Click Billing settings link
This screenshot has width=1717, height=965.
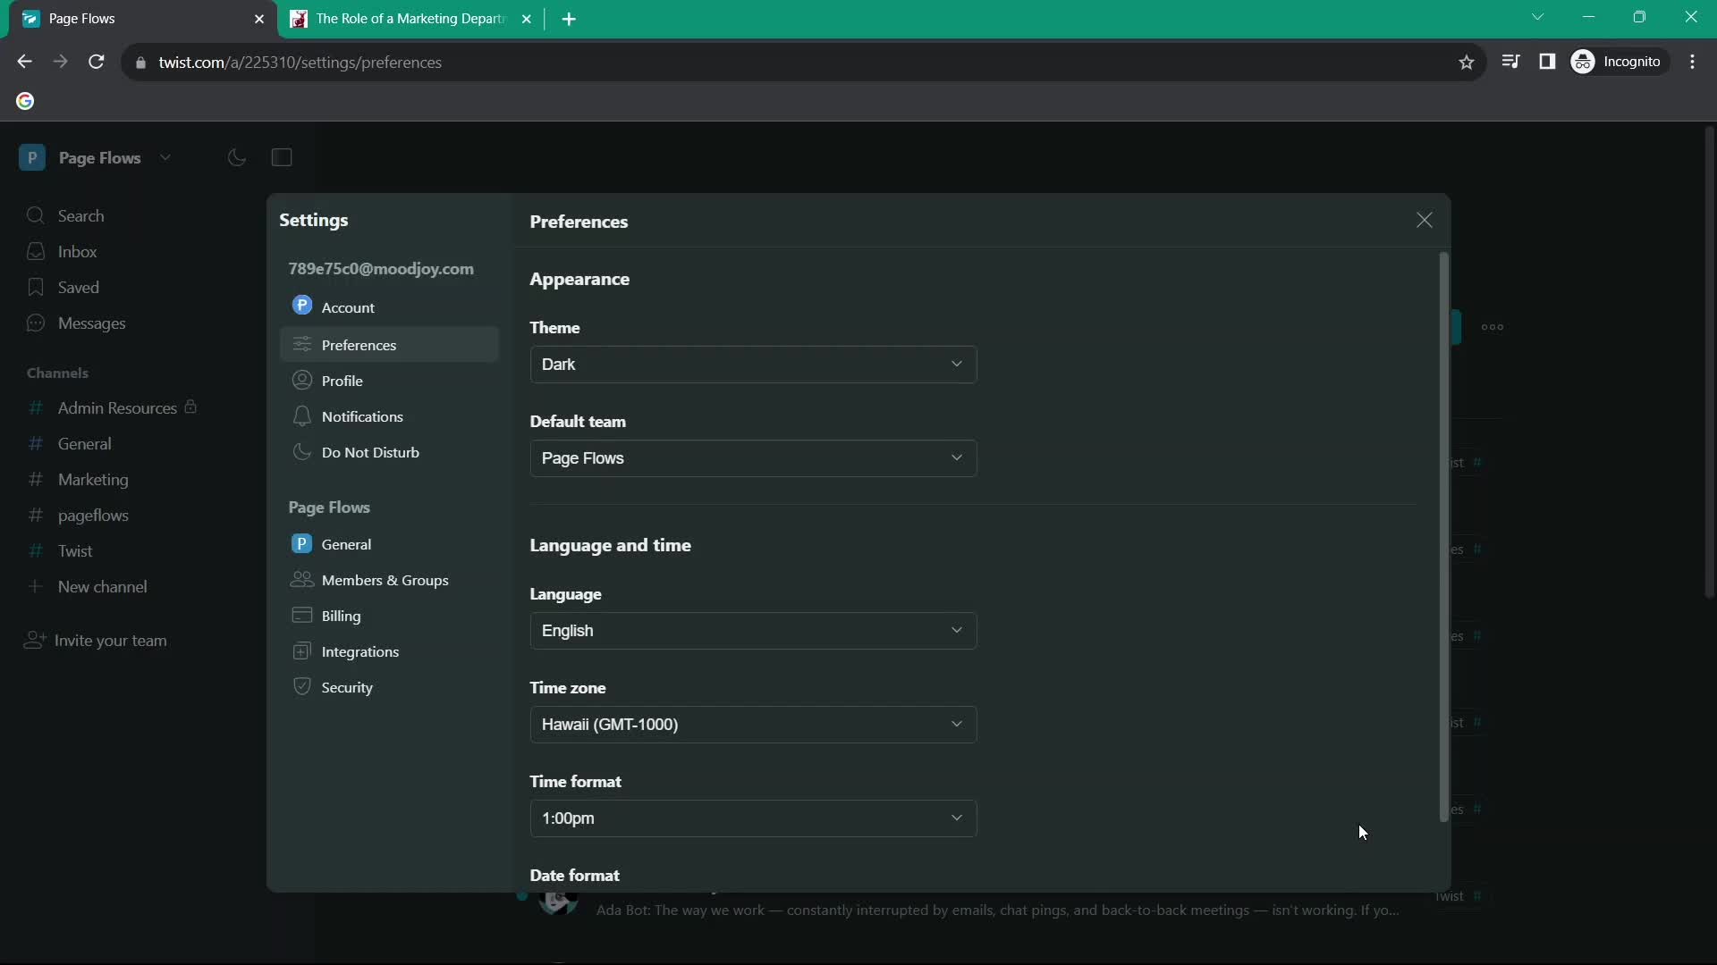pos(341,615)
